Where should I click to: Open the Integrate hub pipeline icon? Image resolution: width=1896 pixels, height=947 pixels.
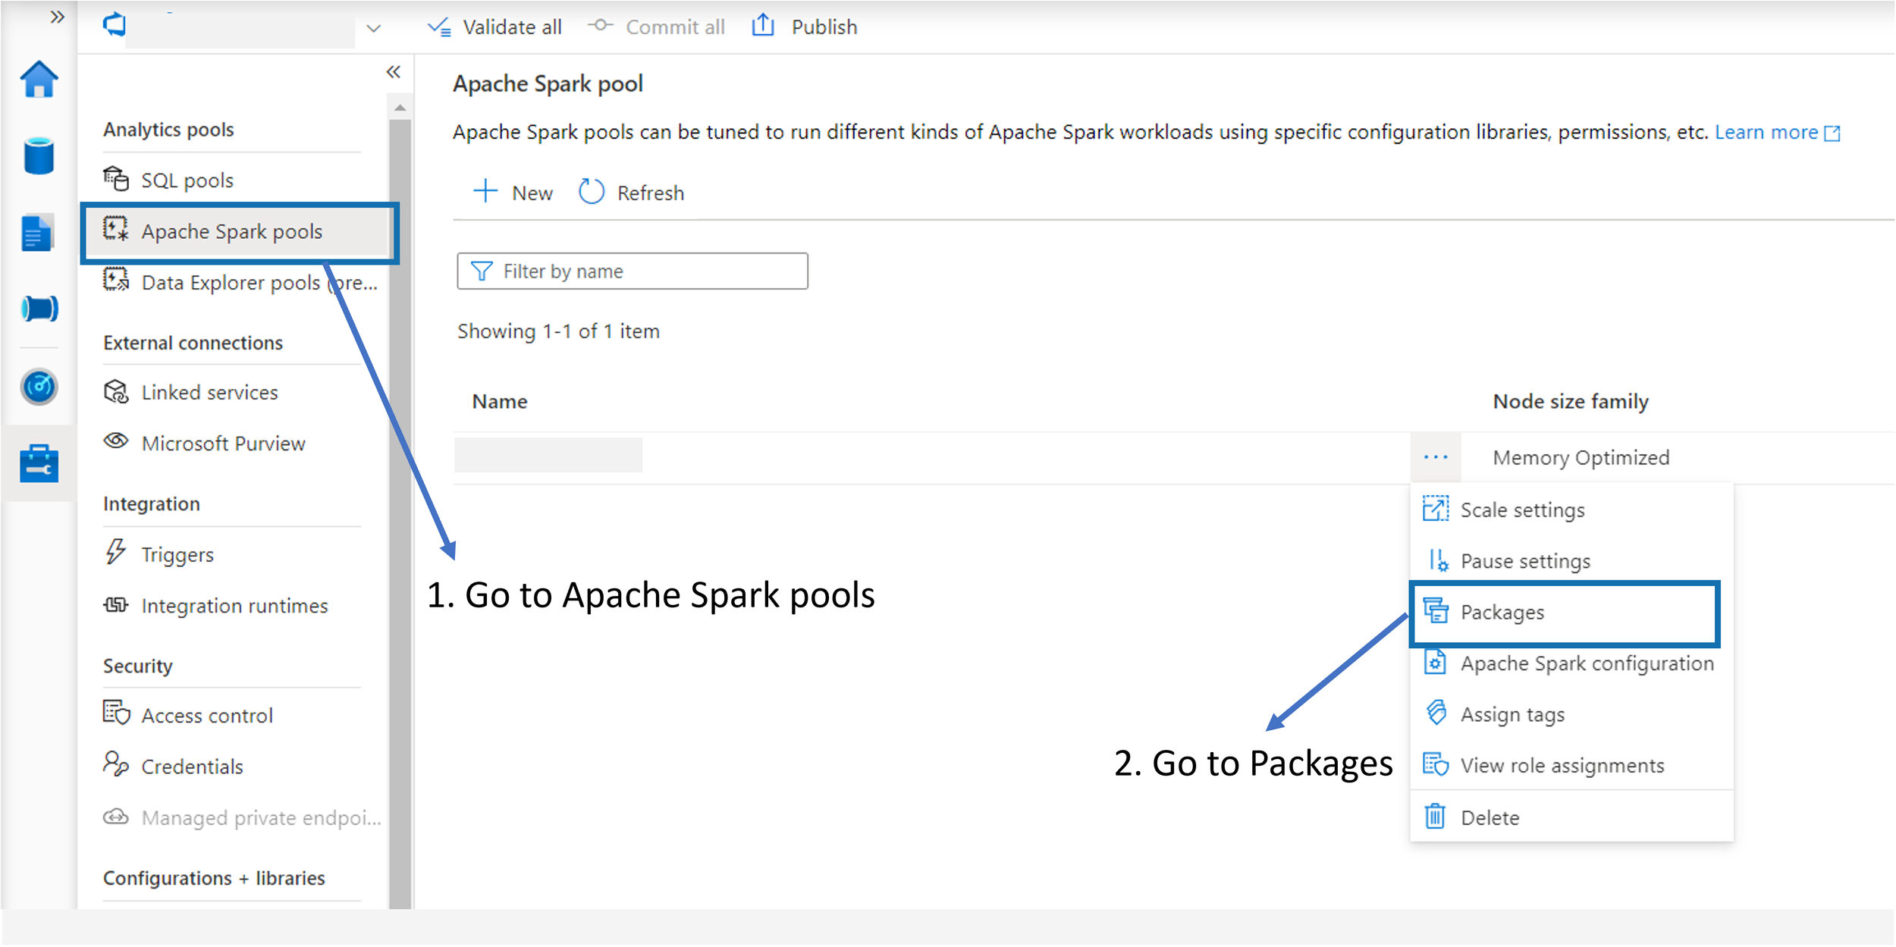coord(39,309)
